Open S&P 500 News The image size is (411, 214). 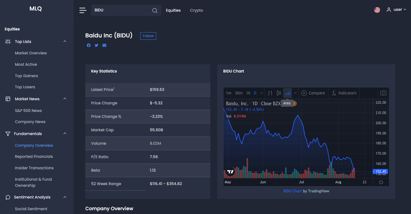28,111
